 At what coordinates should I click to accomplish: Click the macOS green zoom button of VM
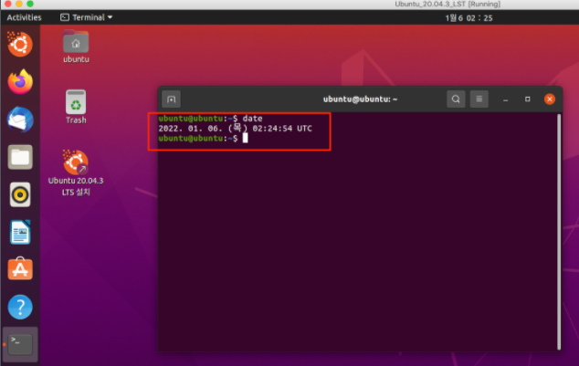pos(30,4)
